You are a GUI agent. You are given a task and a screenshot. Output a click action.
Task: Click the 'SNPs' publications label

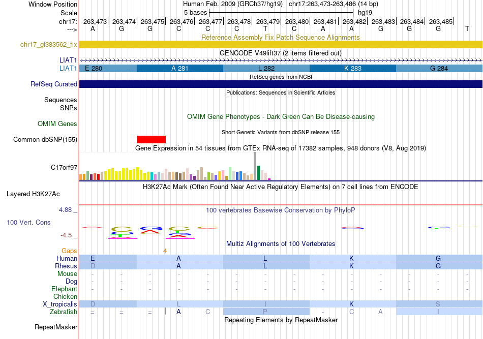pos(69,108)
